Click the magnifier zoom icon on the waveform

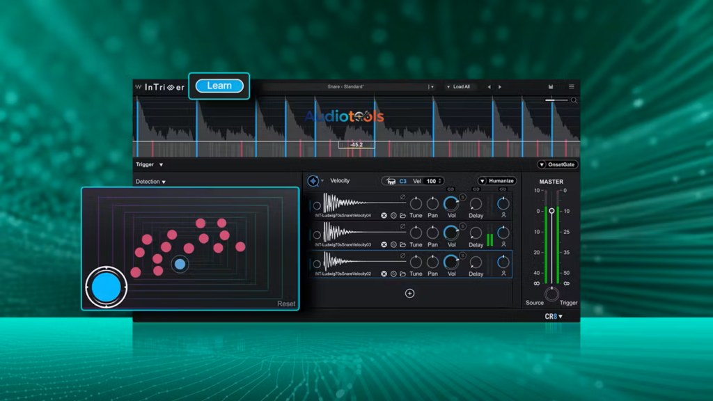572,100
